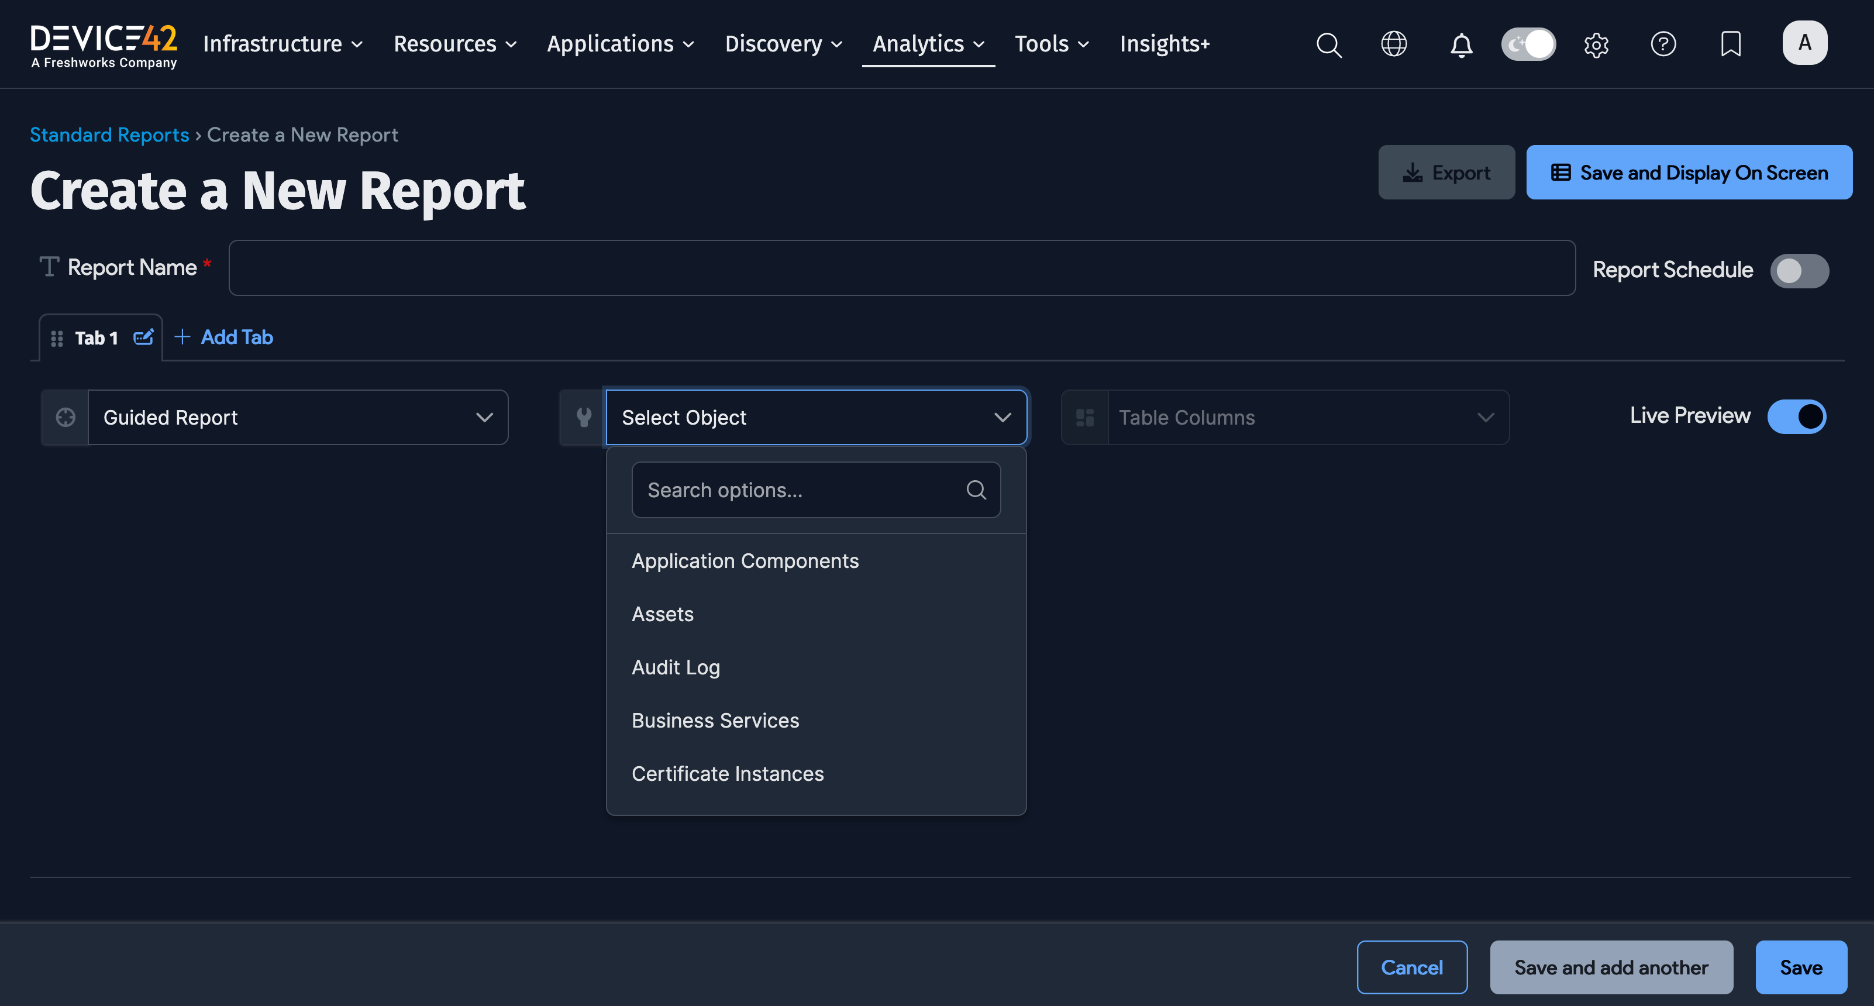1874x1006 pixels.
Task: Open the bookmarks icon
Action: pyautogui.click(x=1731, y=44)
